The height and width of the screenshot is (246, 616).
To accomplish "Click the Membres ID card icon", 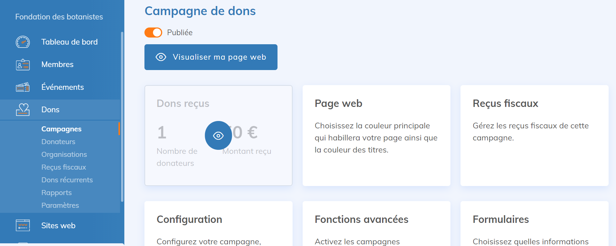I will (23, 64).
